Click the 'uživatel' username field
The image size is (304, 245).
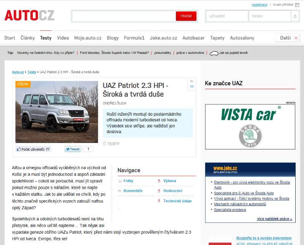(x=227, y=16)
